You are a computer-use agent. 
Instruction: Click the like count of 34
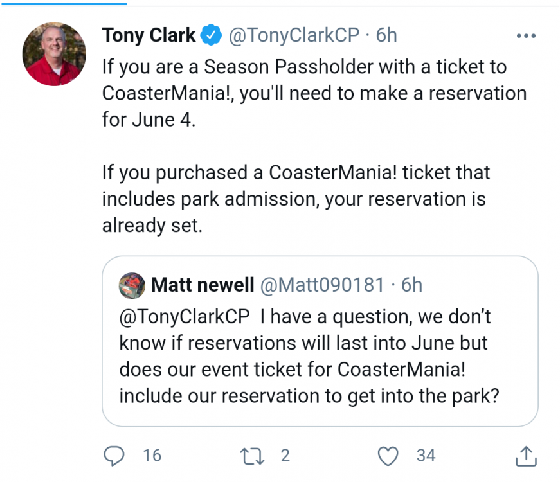(426, 456)
